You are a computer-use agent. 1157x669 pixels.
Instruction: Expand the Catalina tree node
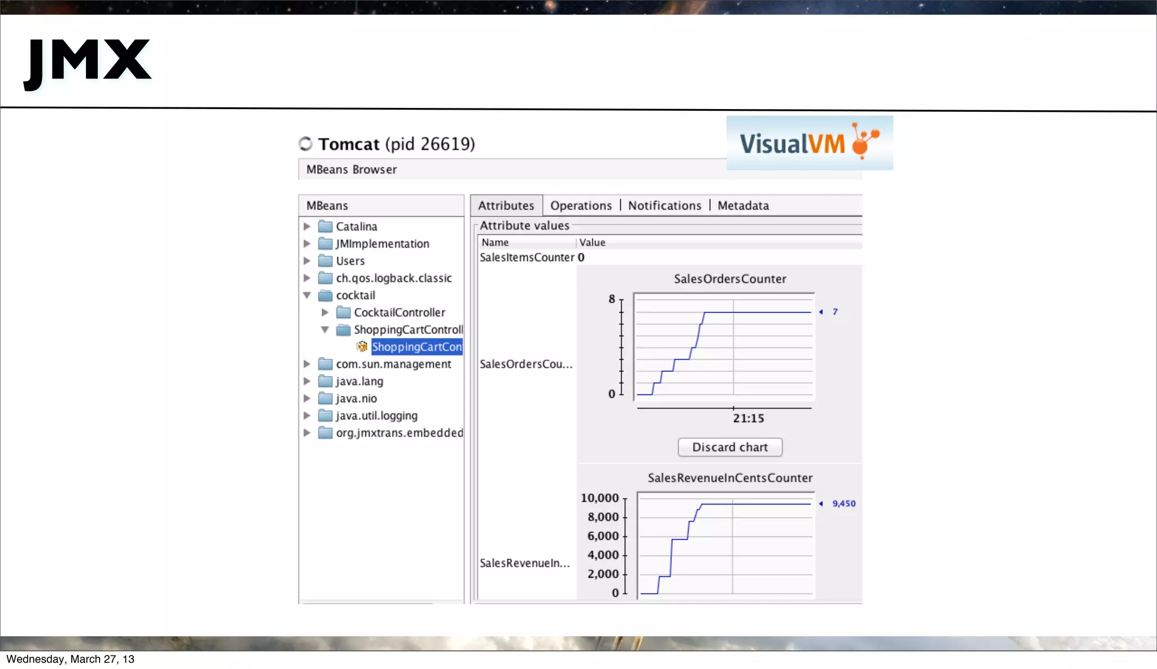point(307,227)
